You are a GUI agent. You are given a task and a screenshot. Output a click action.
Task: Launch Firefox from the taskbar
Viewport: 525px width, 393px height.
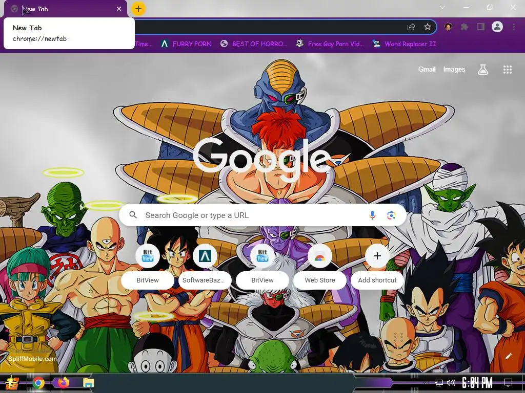point(63,383)
